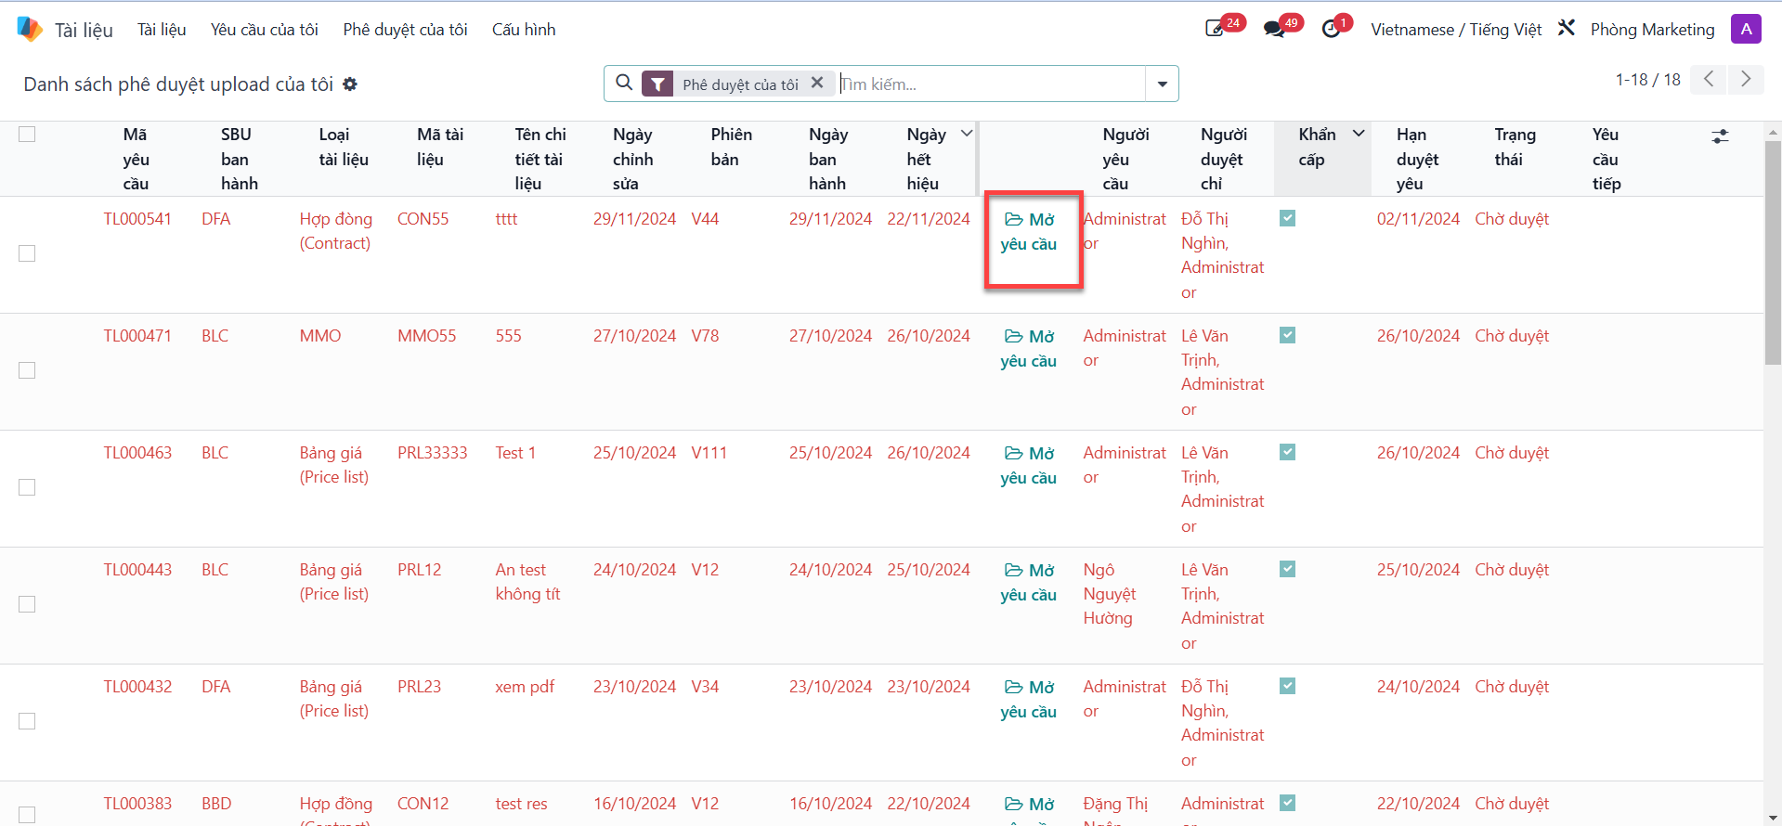The height and width of the screenshot is (826, 1782).
Task: Remove the Phê duyệt của tôi filter
Action: point(817,83)
